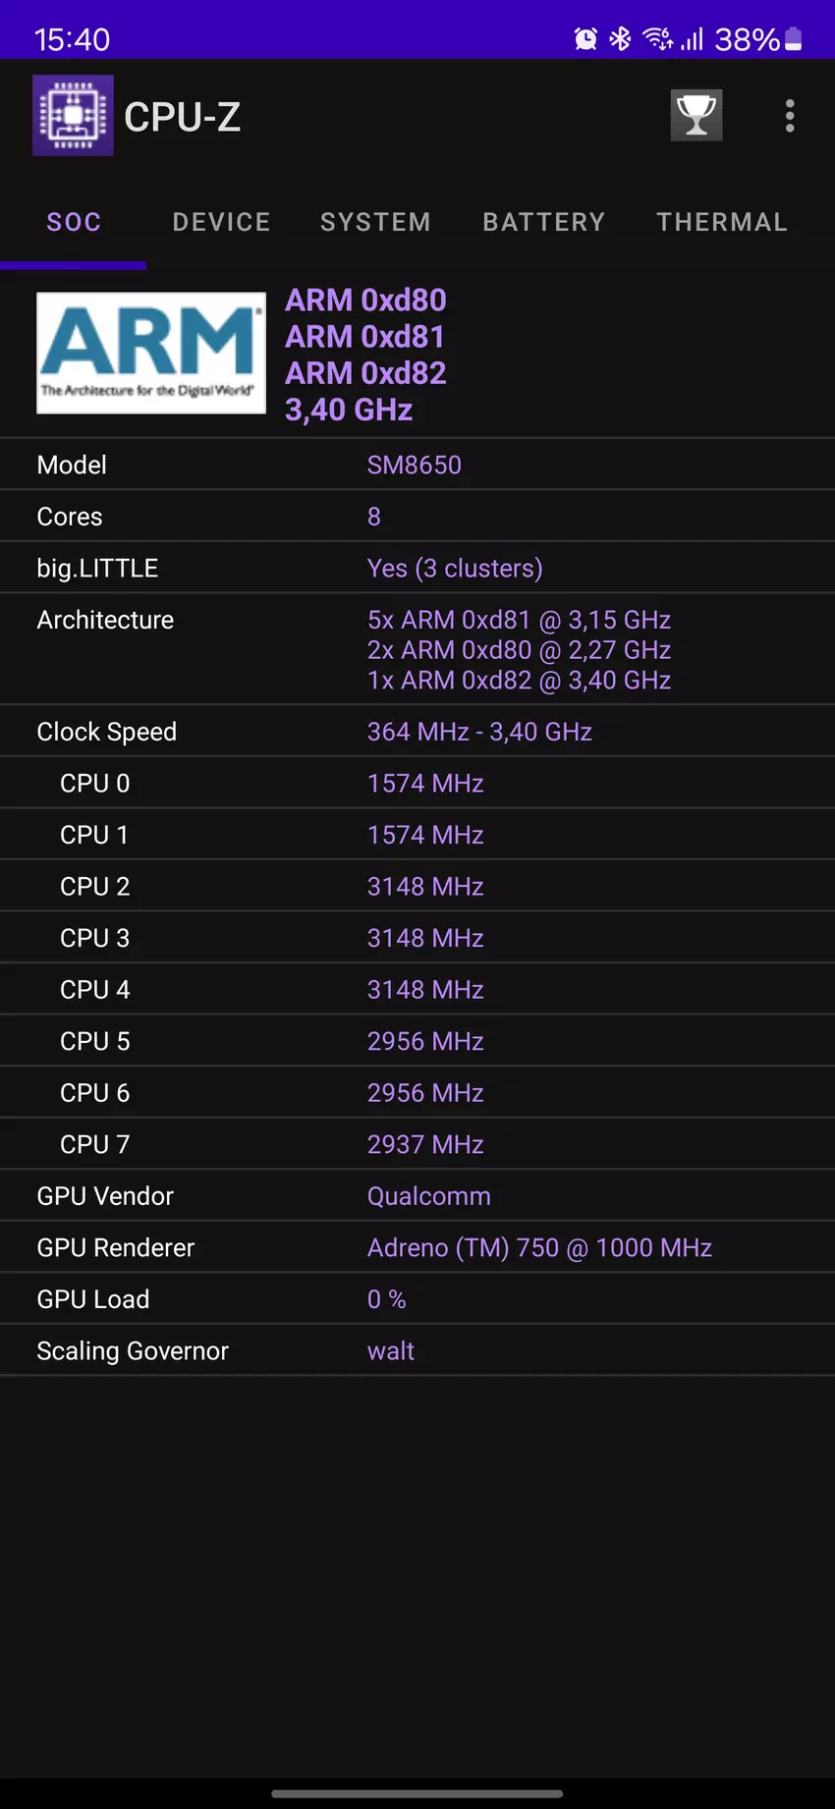
Task: Select the SOC tab
Action: [x=74, y=222]
